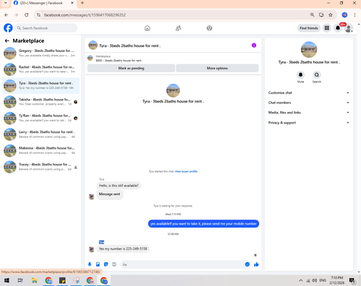Image resolution: width=361 pixels, height=286 pixels.
Task: Open Windows Start menu
Action: coord(6,280)
